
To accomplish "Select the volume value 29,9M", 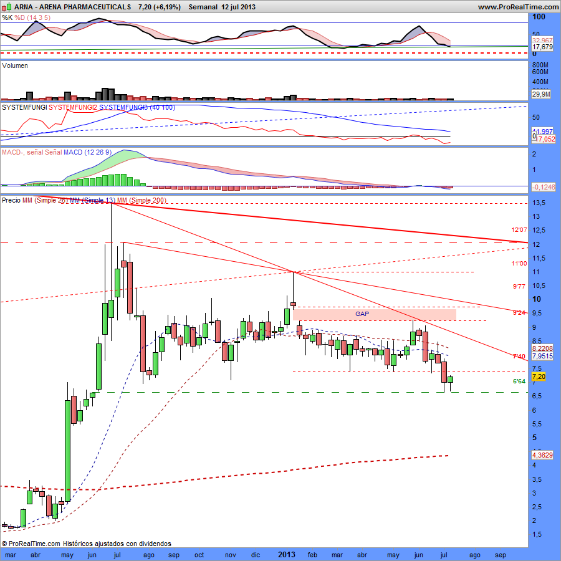I will (540, 94).
